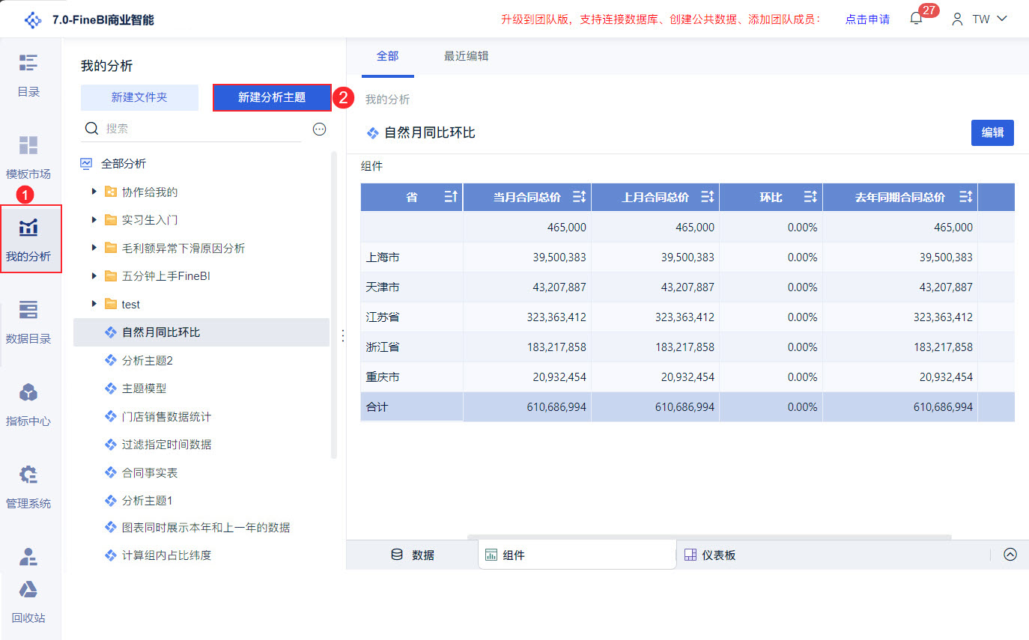Expand the 协作给我的 folder

click(x=94, y=192)
